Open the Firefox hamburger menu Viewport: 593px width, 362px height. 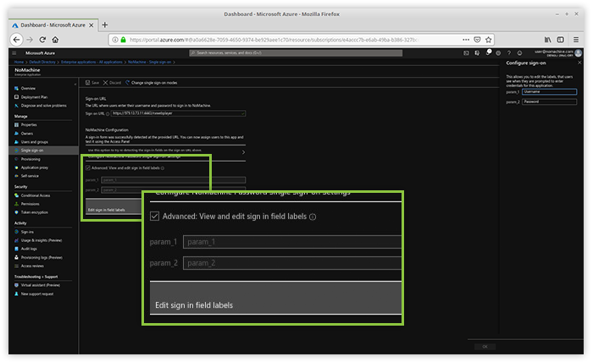pyautogui.click(x=576, y=40)
